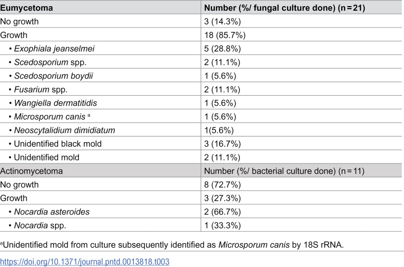Select the bacterial culture done (n=11) header
The image size is (404, 267).
click(x=284, y=171)
